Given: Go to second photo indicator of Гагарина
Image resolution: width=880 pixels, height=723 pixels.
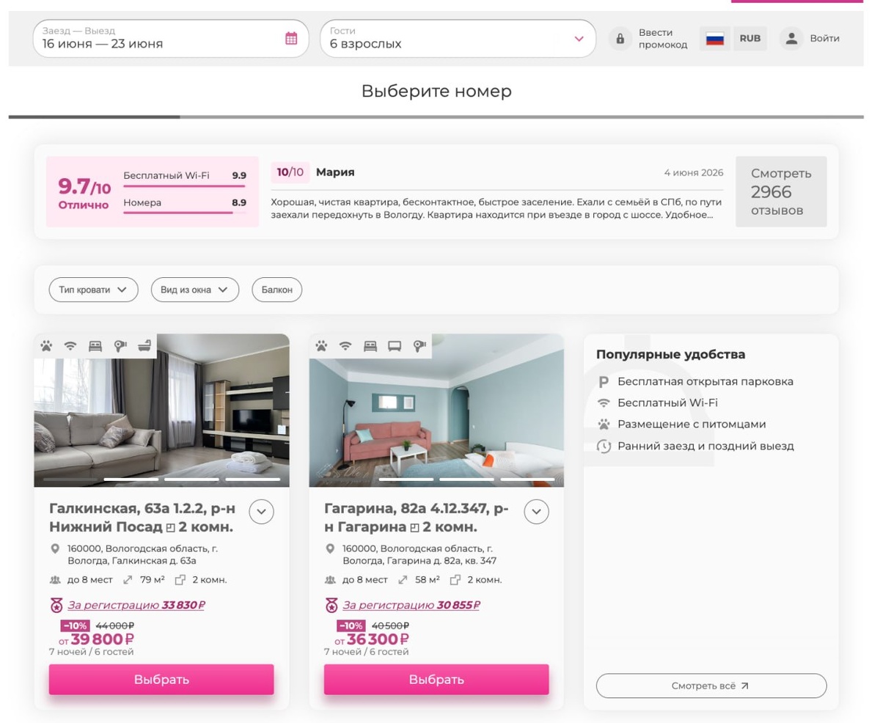Looking at the screenshot, I should coord(406,479).
